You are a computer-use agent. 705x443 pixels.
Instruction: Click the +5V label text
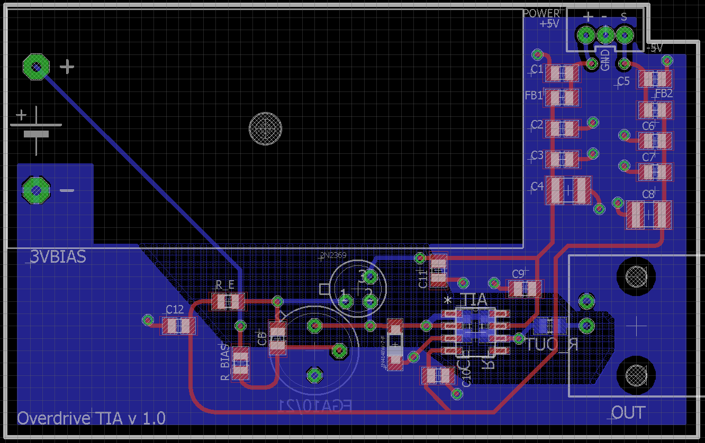point(549,24)
